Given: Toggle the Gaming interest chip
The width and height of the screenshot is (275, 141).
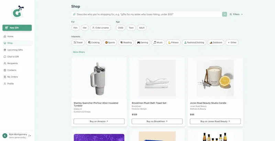Looking at the screenshot, I should point(143,42).
